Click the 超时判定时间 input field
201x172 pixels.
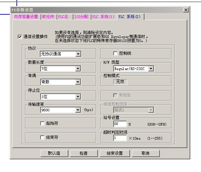pos(120,138)
